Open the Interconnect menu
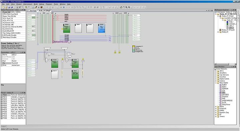240x131 pixels. click(28, 4)
